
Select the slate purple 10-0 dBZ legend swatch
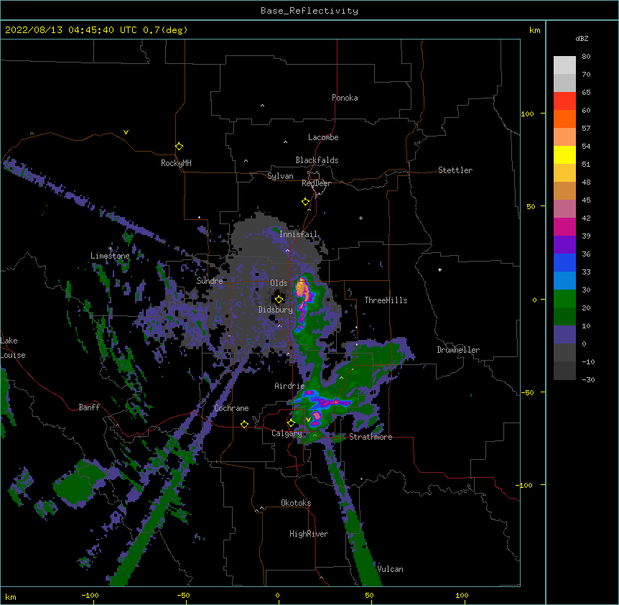(564, 334)
